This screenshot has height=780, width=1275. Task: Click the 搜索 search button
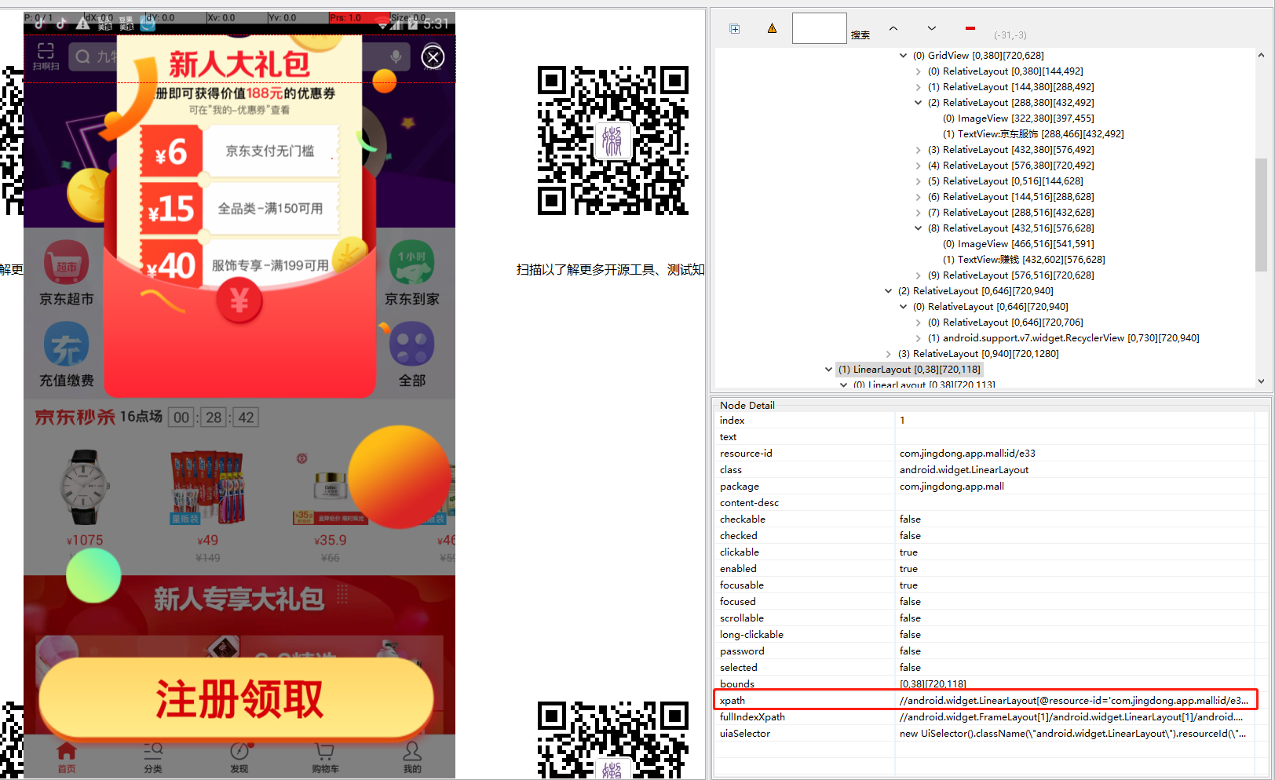point(860,34)
